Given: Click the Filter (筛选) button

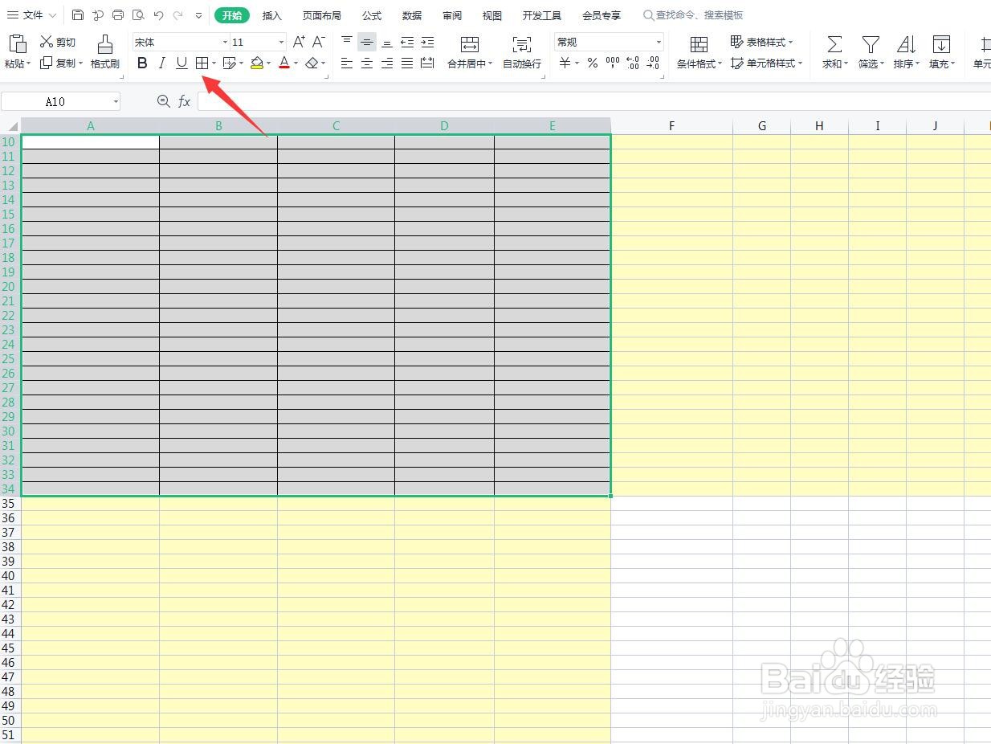Looking at the screenshot, I should pyautogui.click(x=871, y=51).
